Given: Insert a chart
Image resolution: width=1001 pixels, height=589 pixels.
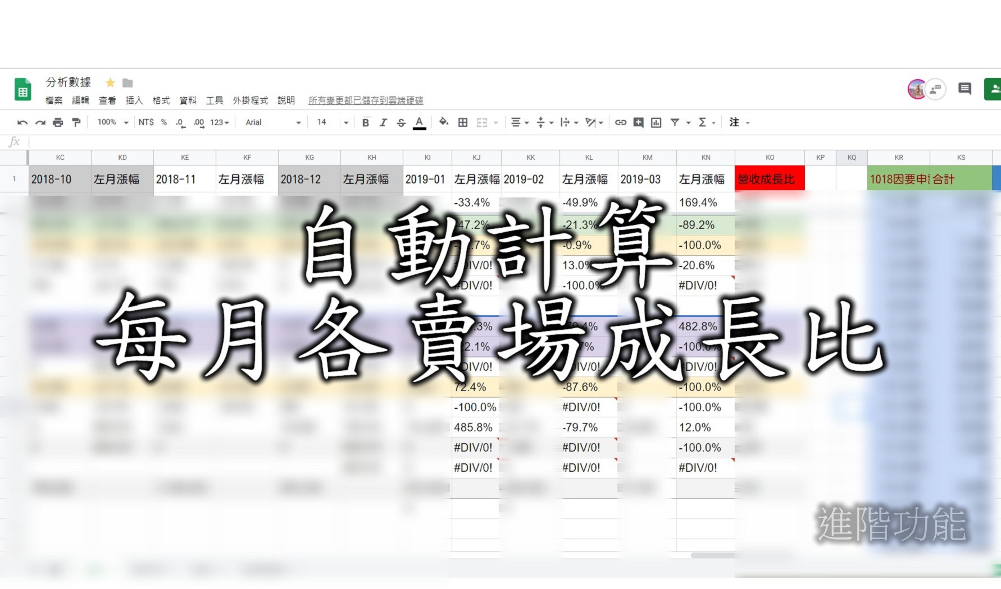Looking at the screenshot, I should (656, 122).
